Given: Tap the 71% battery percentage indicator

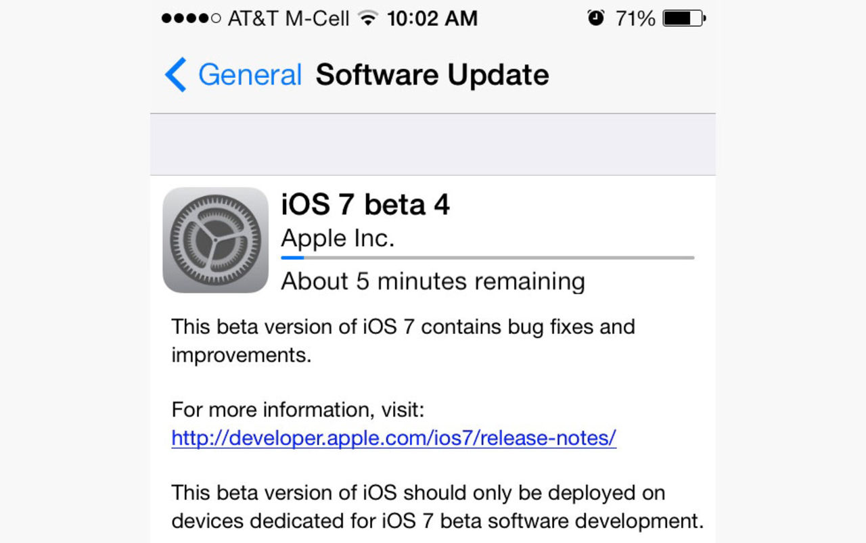Looking at the screenshot, I should (x=635, y=18).
